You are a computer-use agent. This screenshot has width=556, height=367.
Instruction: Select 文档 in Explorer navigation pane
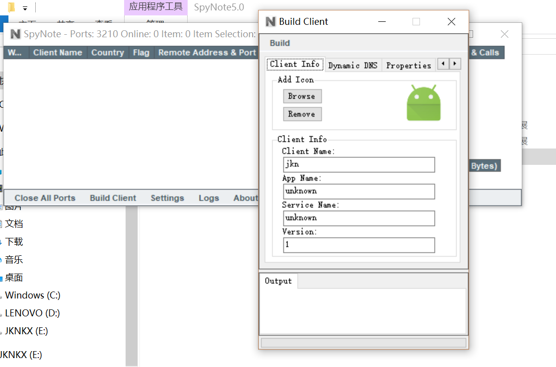tap(14, 224)
